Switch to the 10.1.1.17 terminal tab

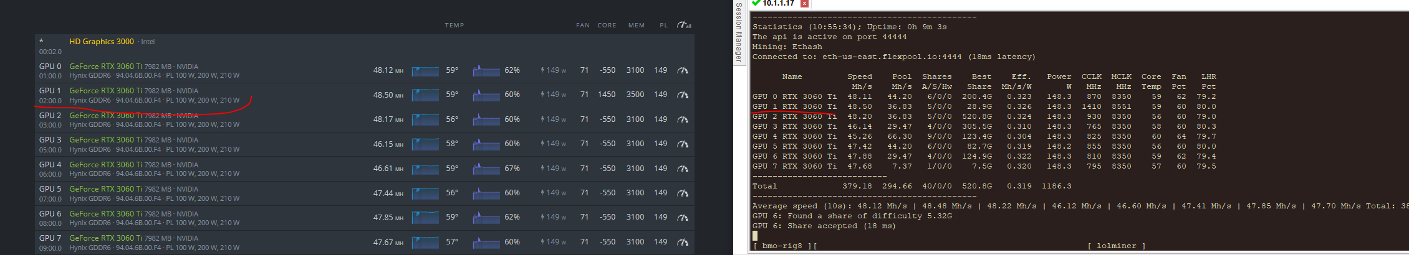tap(779, 3)
